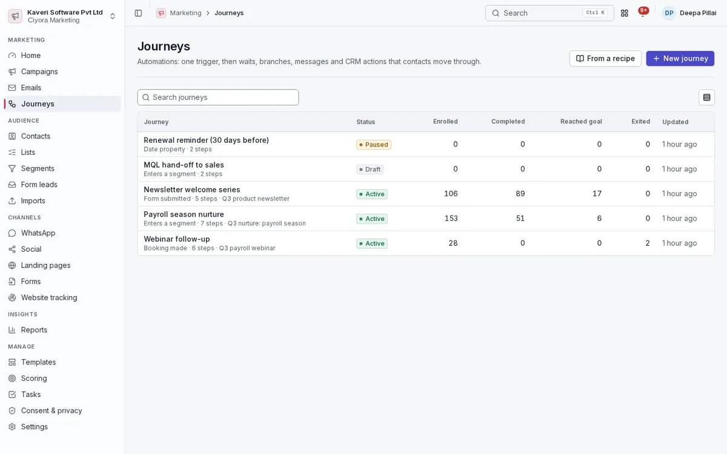727x454 pixels.
Task: Click exited count 2 for Webinar follow-up
Action: (x=648, y=243)
